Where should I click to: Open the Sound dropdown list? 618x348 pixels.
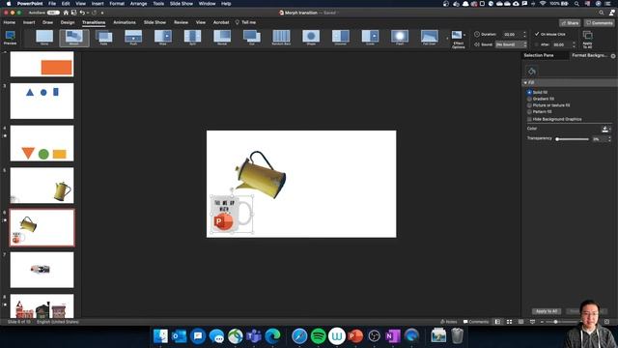(511, 44)
